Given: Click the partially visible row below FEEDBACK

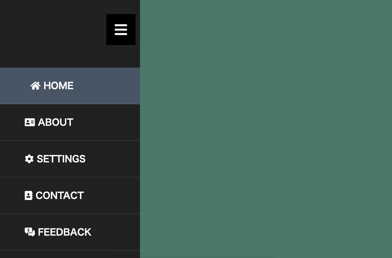Looking at the screenshot, I should (70, 255).
